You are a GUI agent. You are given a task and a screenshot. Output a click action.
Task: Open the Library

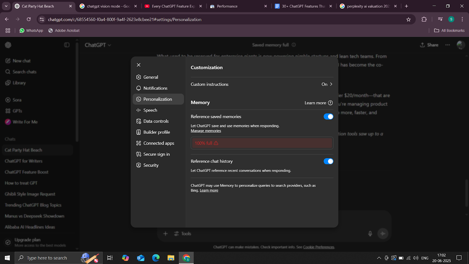click(16, 83)
